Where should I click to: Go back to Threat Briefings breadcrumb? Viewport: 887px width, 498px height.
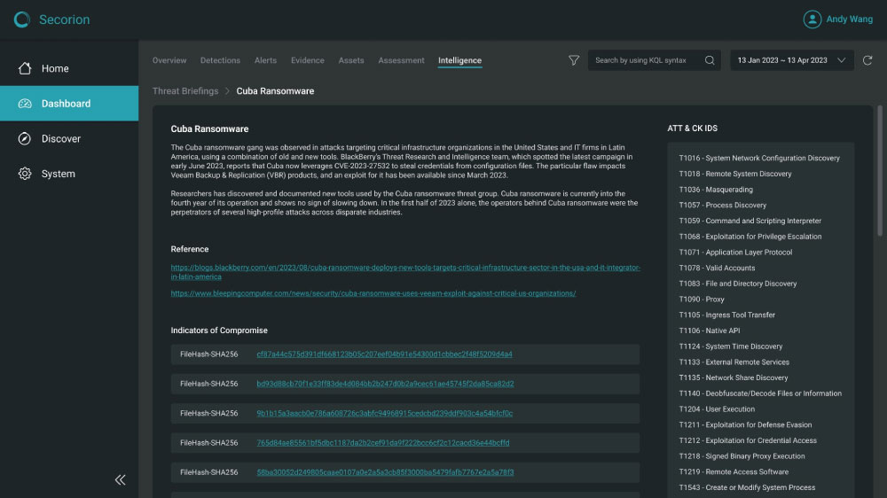tap(185, 91)
